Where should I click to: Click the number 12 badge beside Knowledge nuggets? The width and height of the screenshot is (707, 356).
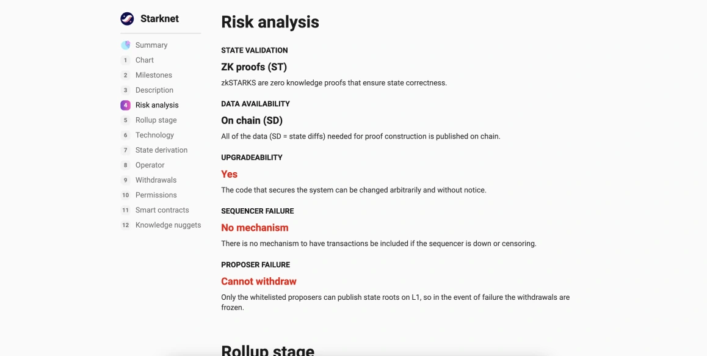(x=125, y=225)
